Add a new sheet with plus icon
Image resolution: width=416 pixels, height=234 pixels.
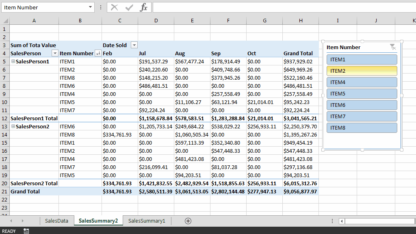(188, 221)
